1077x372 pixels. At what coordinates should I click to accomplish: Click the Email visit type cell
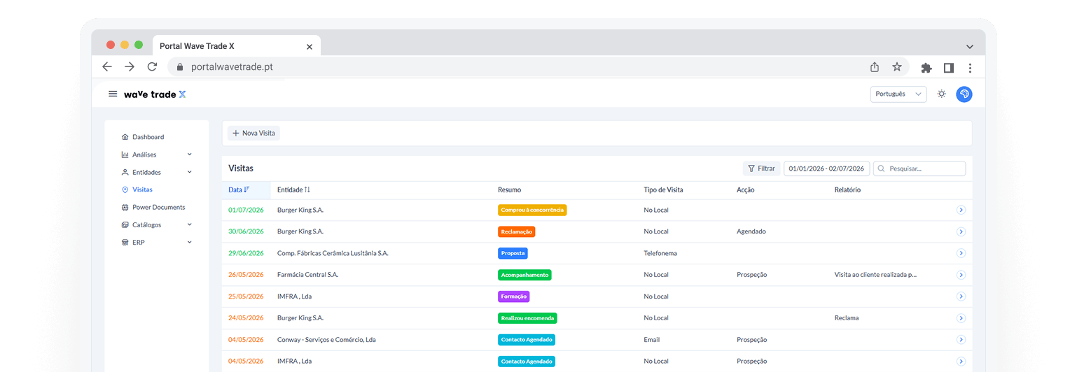click(x=653, y=340)
